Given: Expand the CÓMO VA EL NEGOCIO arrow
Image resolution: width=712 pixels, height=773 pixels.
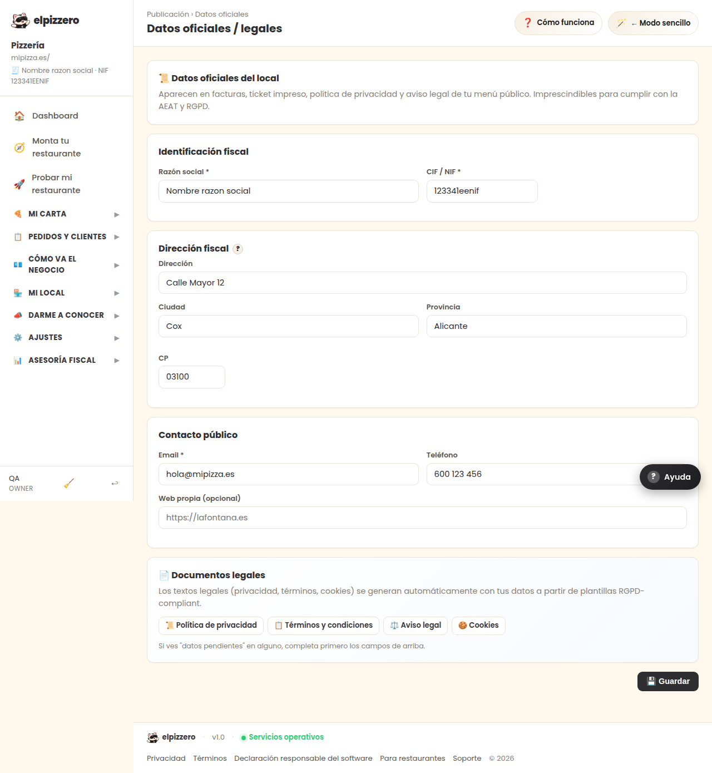Looking at the screenshot, I should (x=117, y=265).
